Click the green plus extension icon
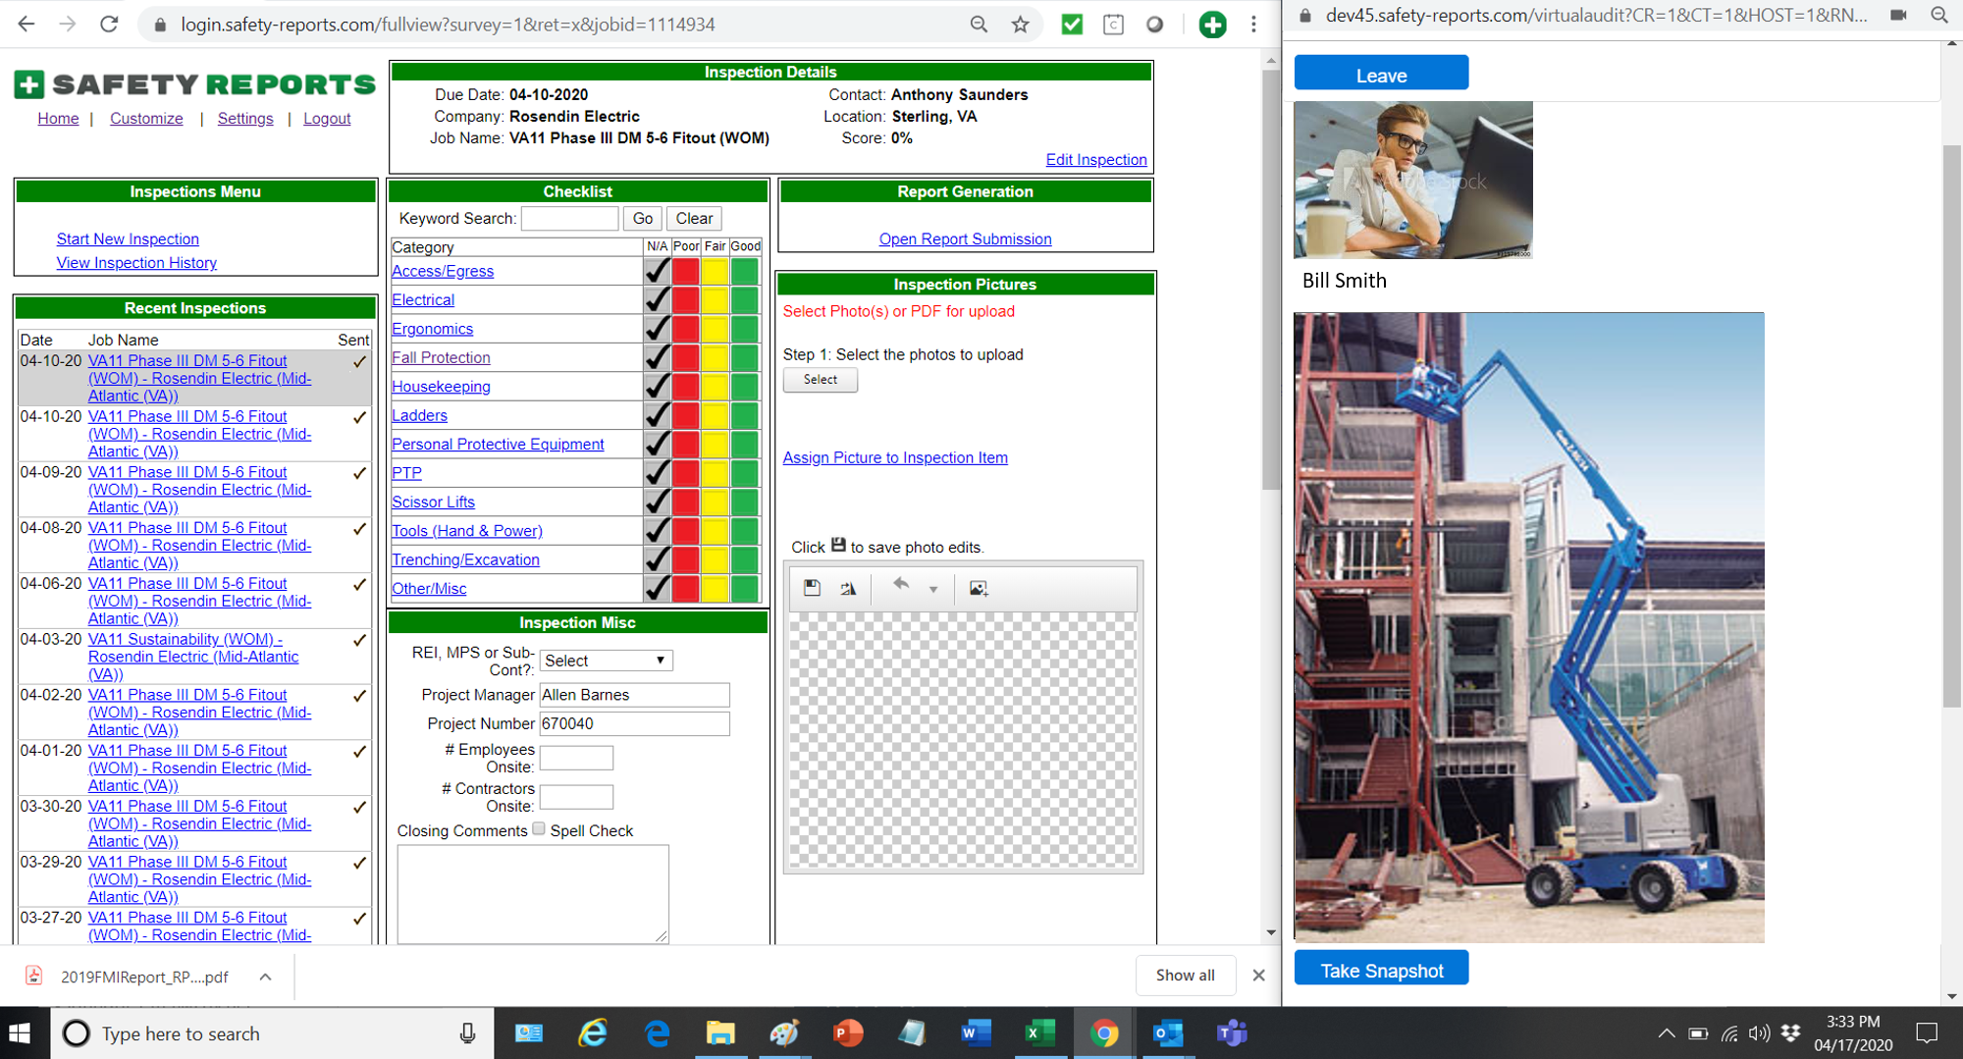1963x1059 pixels. [1213, 25]
